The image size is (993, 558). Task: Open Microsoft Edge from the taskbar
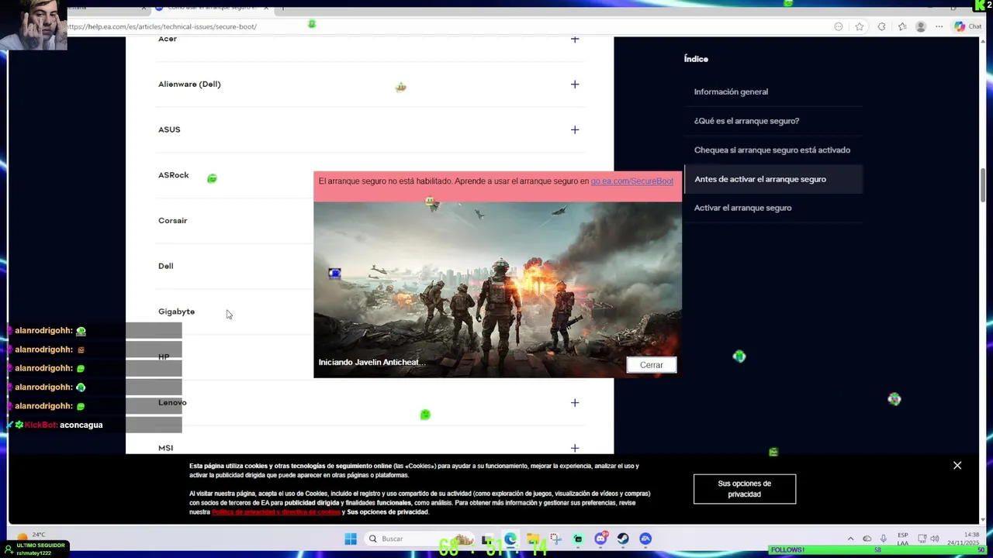pos(510,539)
